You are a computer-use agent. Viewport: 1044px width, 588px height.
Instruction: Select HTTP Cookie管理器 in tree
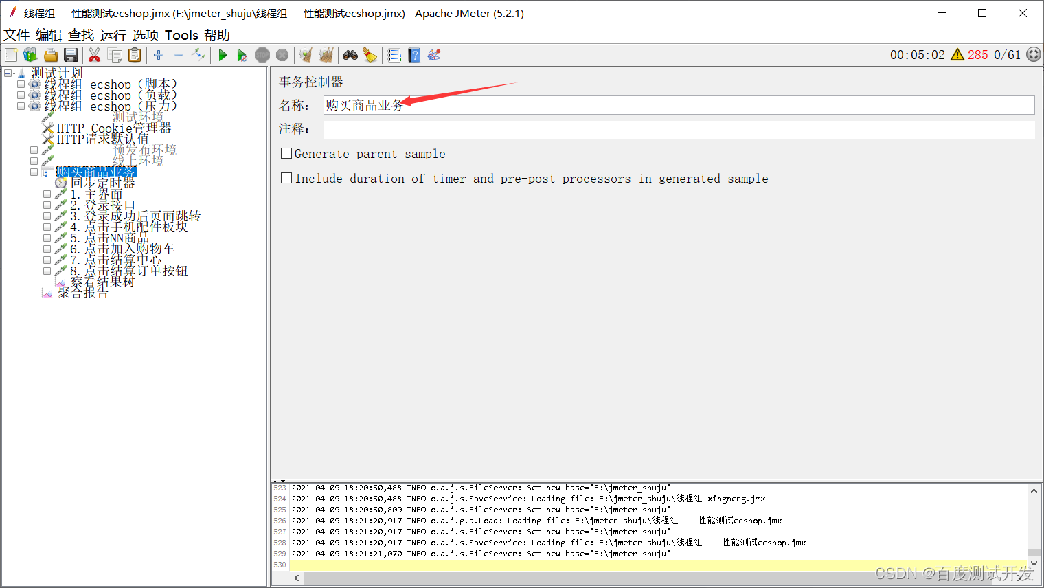[114, 128]
